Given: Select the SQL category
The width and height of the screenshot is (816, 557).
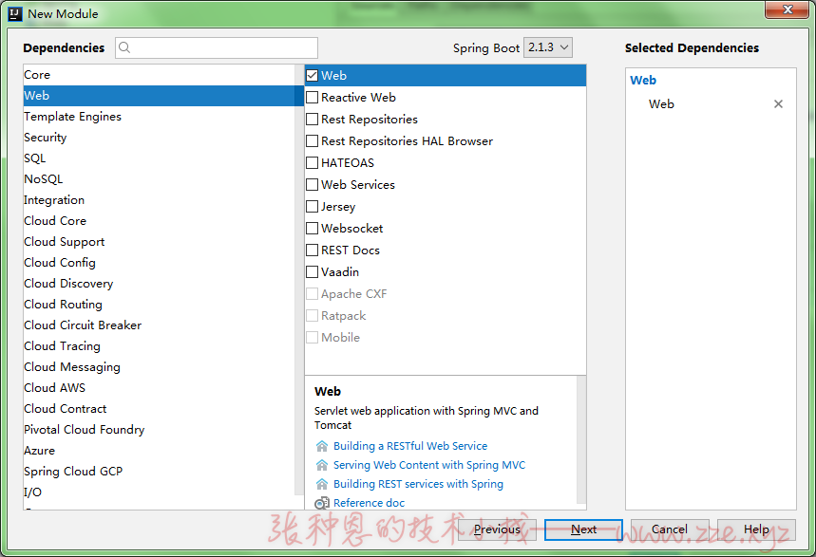Looking at the screenshot, I should click(160, 158).
